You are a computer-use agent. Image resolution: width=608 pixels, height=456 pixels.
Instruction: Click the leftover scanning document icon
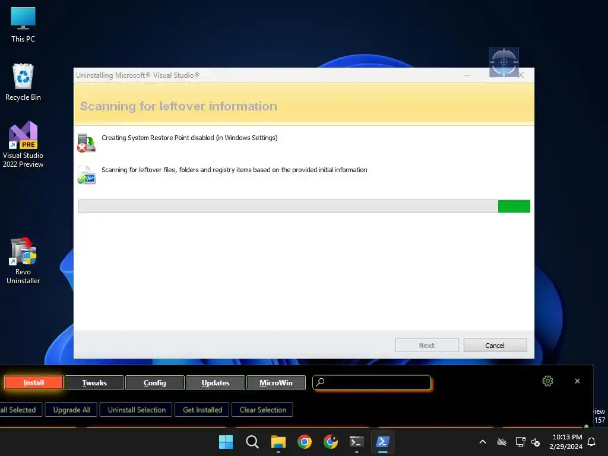point(86,175)
